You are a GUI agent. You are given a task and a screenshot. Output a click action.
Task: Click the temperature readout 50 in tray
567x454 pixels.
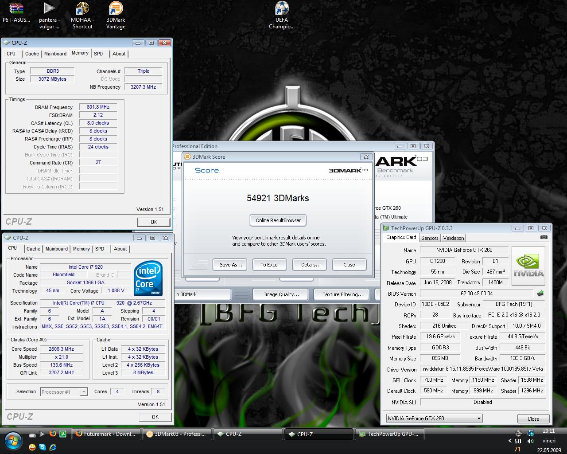coord(518,441)
